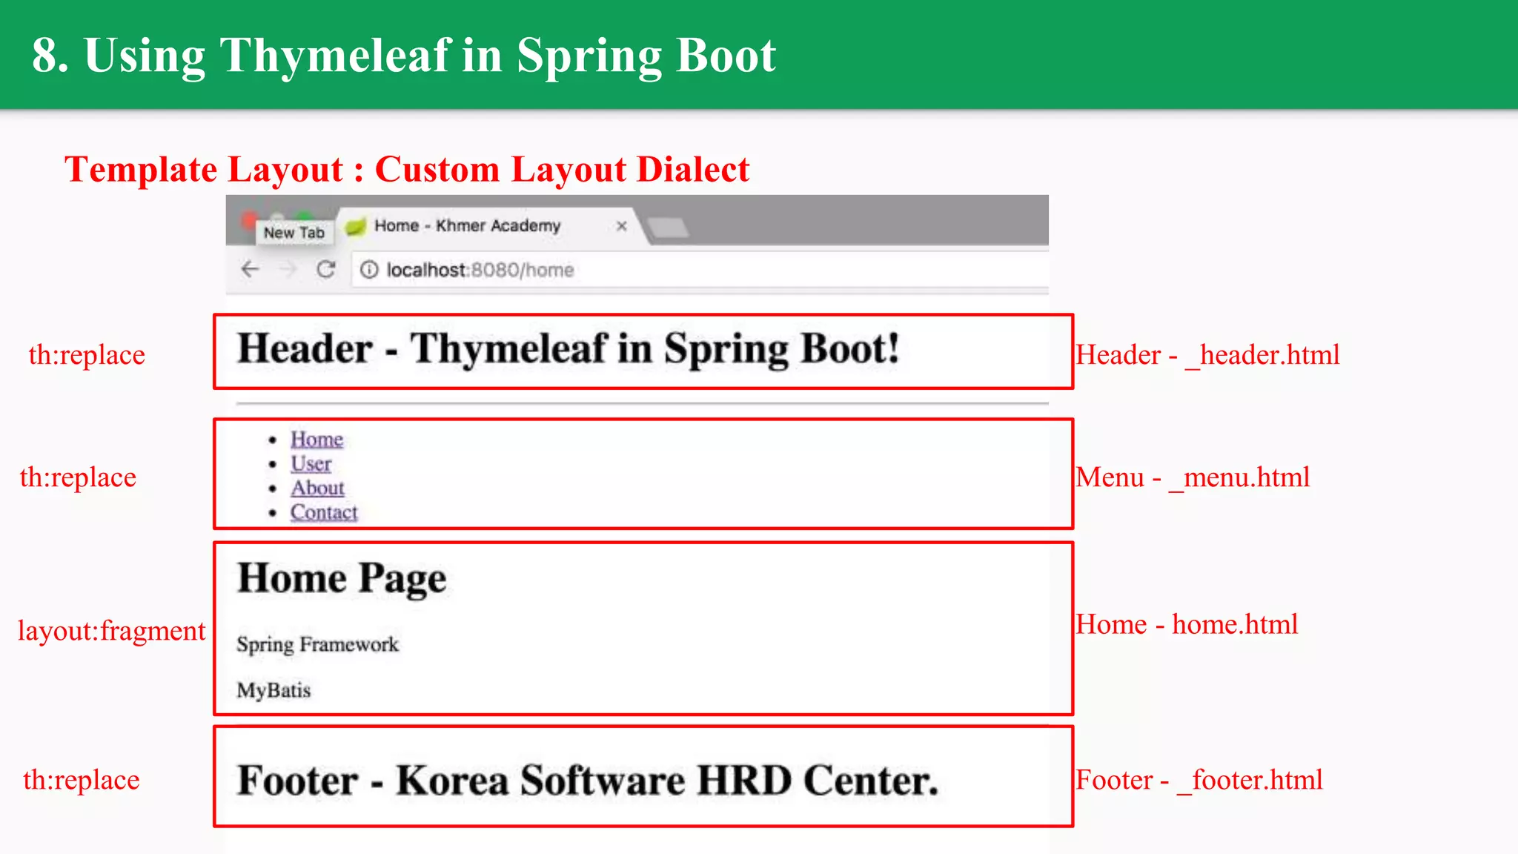Open the User link in the menu
This screenshot has width=1518, height=854.
(311, 464)
